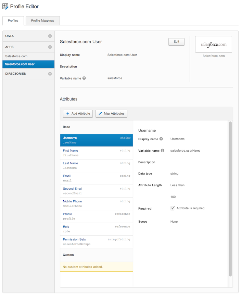Select the Profiles tab
241x295 pixels.
coord(13,21)
